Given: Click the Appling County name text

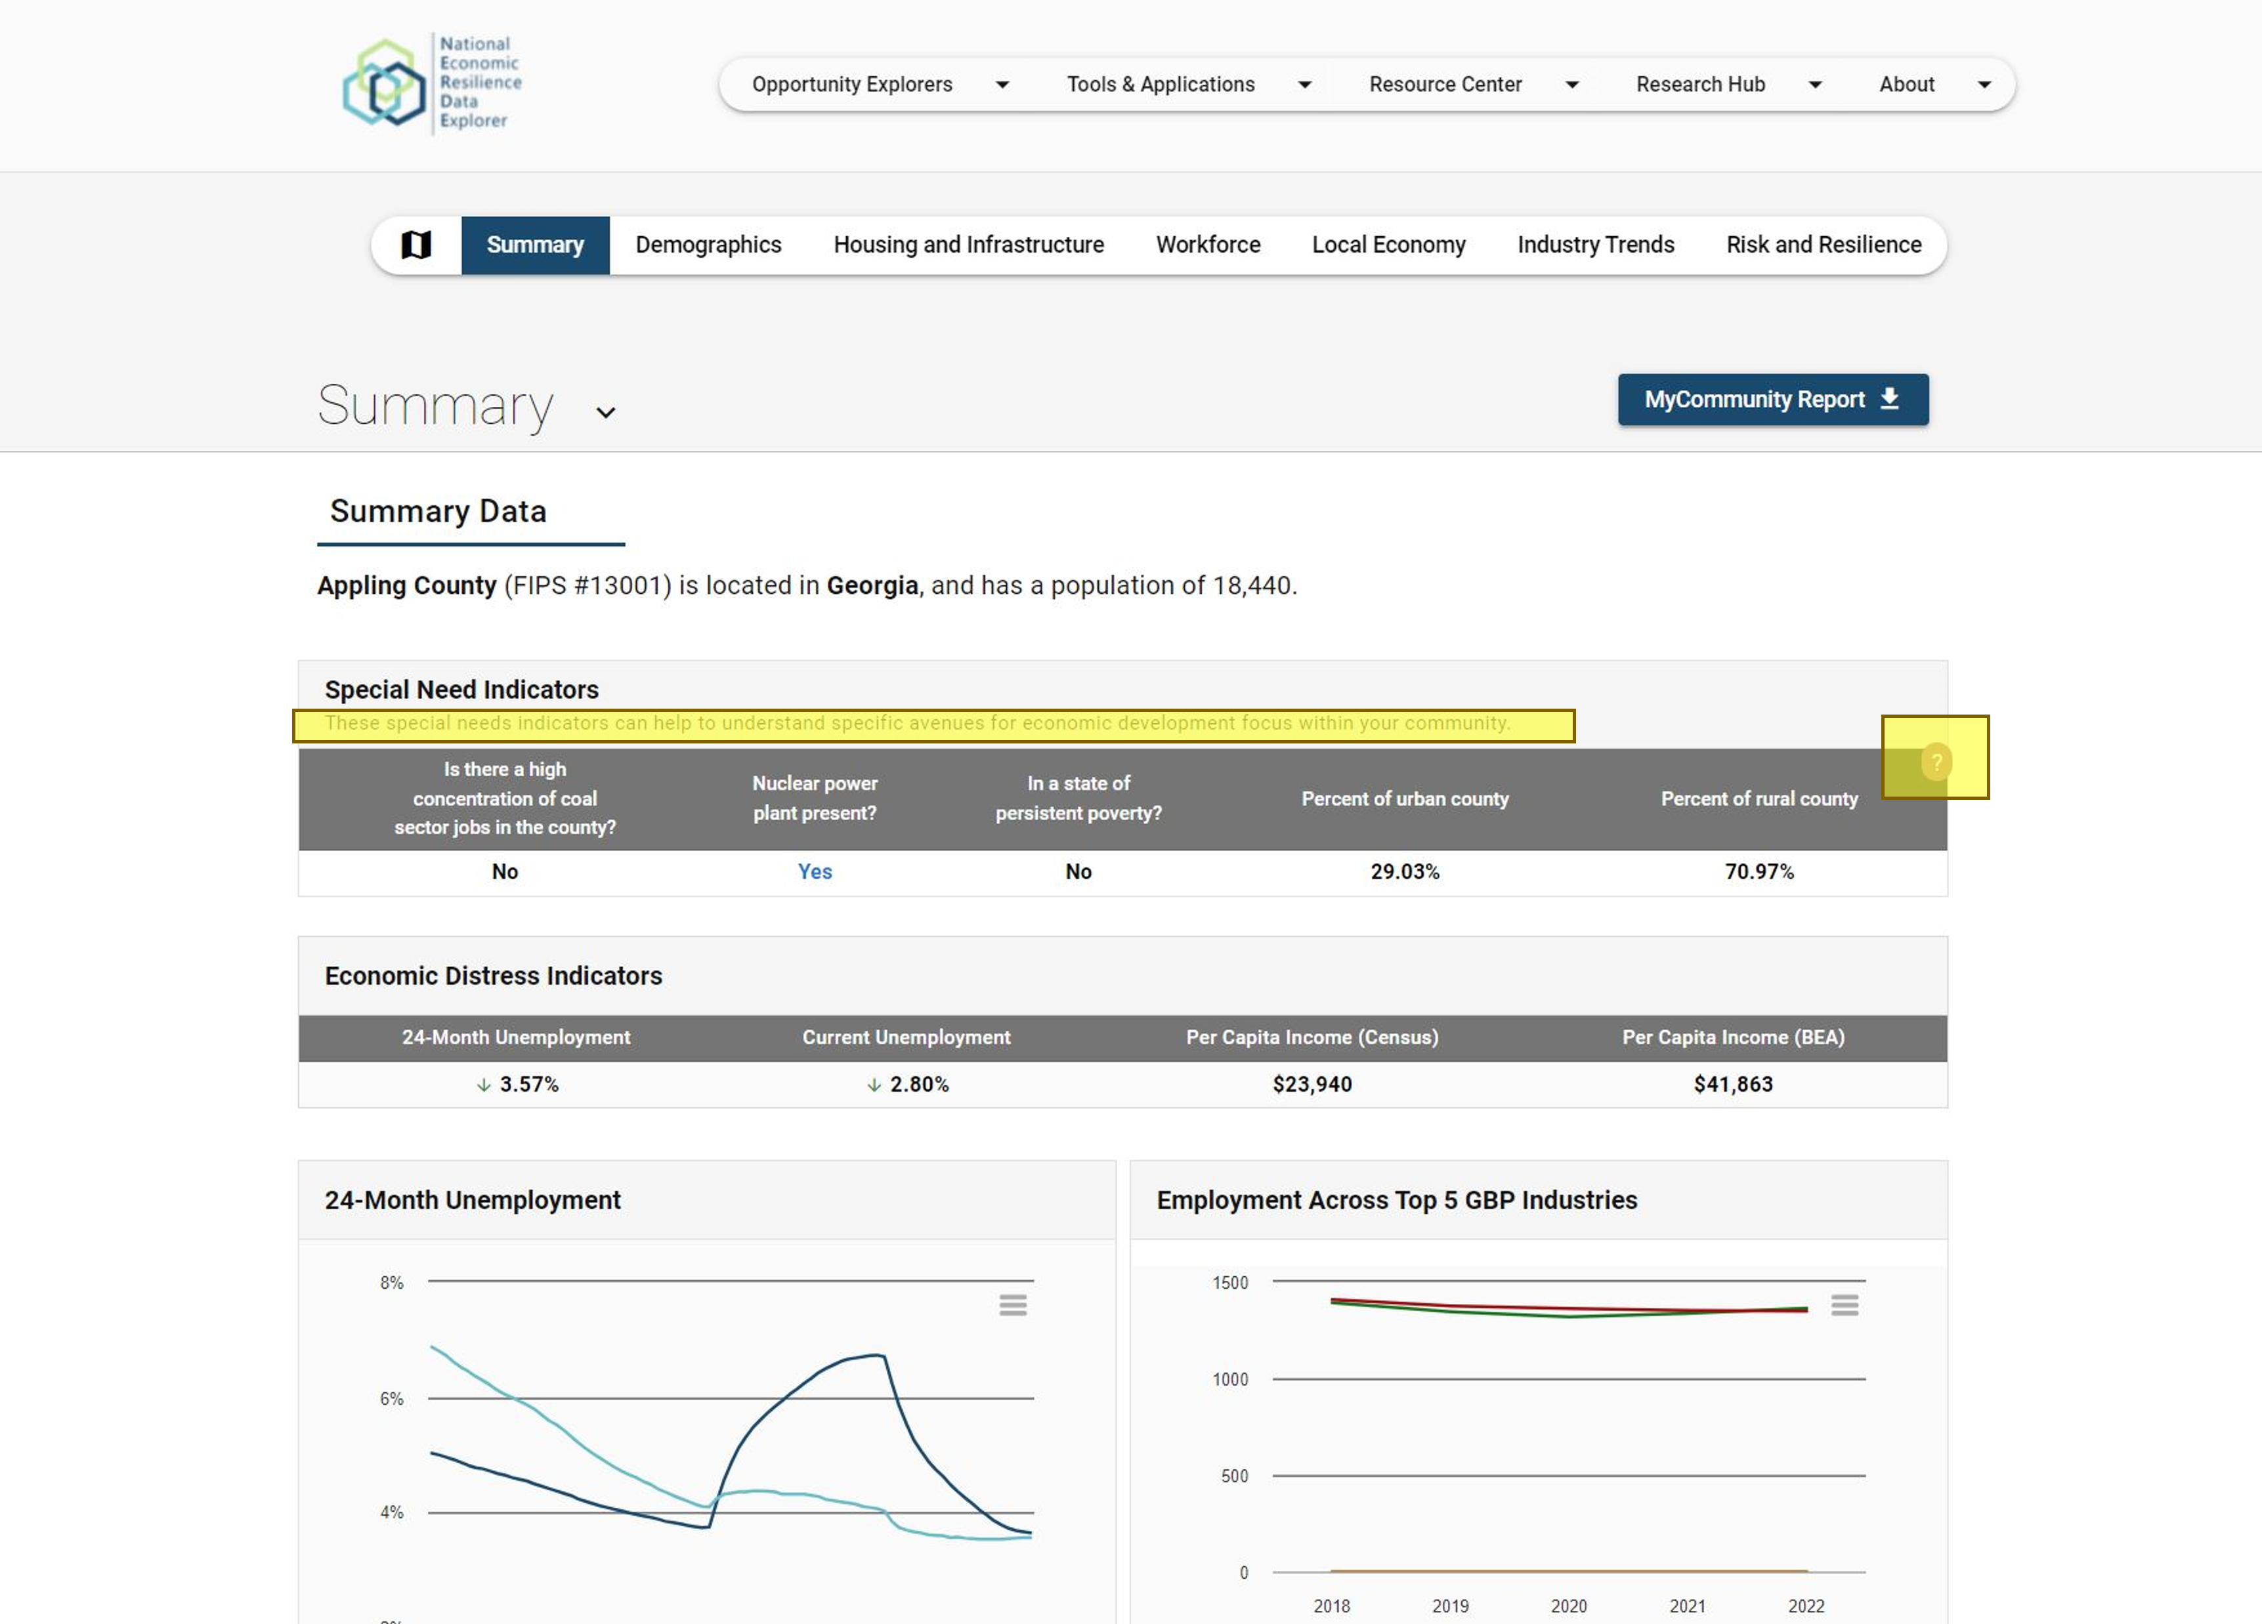Looking at the screenshot, I should (406, 585).
